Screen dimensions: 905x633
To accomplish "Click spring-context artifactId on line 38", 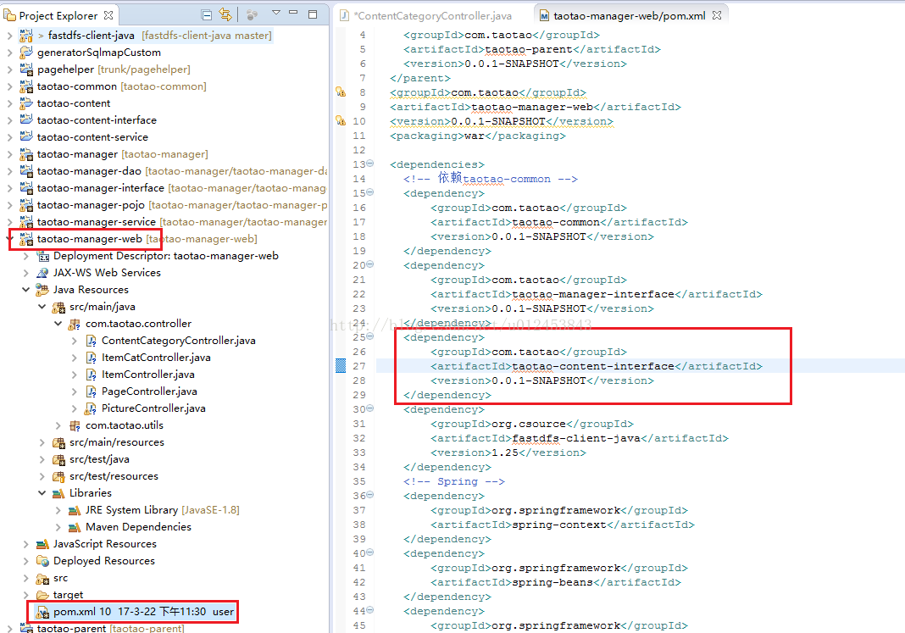I will (559, 525).
